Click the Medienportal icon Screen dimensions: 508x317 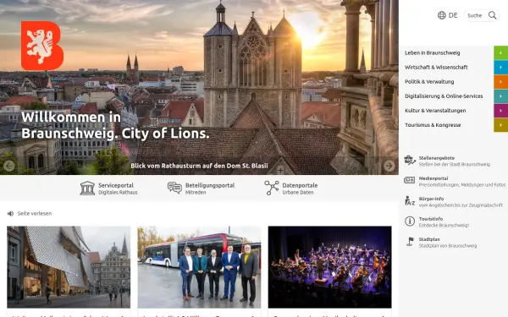(410, 180)
